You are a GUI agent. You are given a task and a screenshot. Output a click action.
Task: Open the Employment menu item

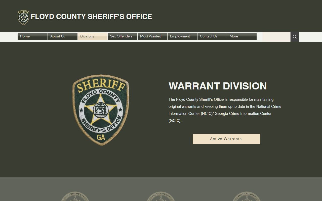[182, 36]
